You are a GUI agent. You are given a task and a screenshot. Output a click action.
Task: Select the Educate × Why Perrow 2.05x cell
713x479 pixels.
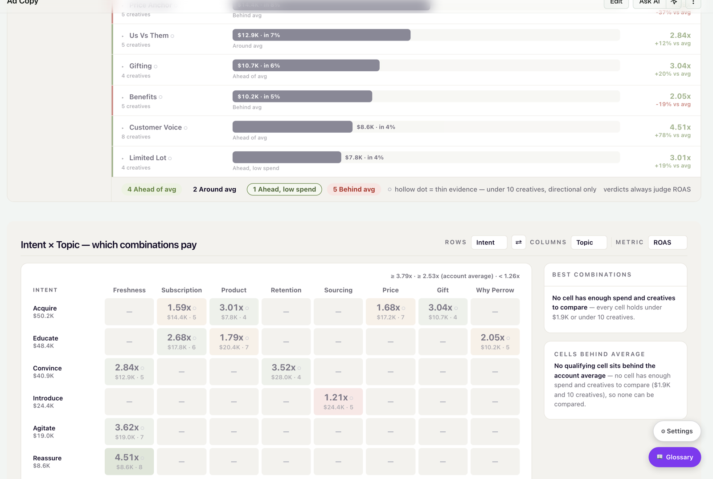495,341
